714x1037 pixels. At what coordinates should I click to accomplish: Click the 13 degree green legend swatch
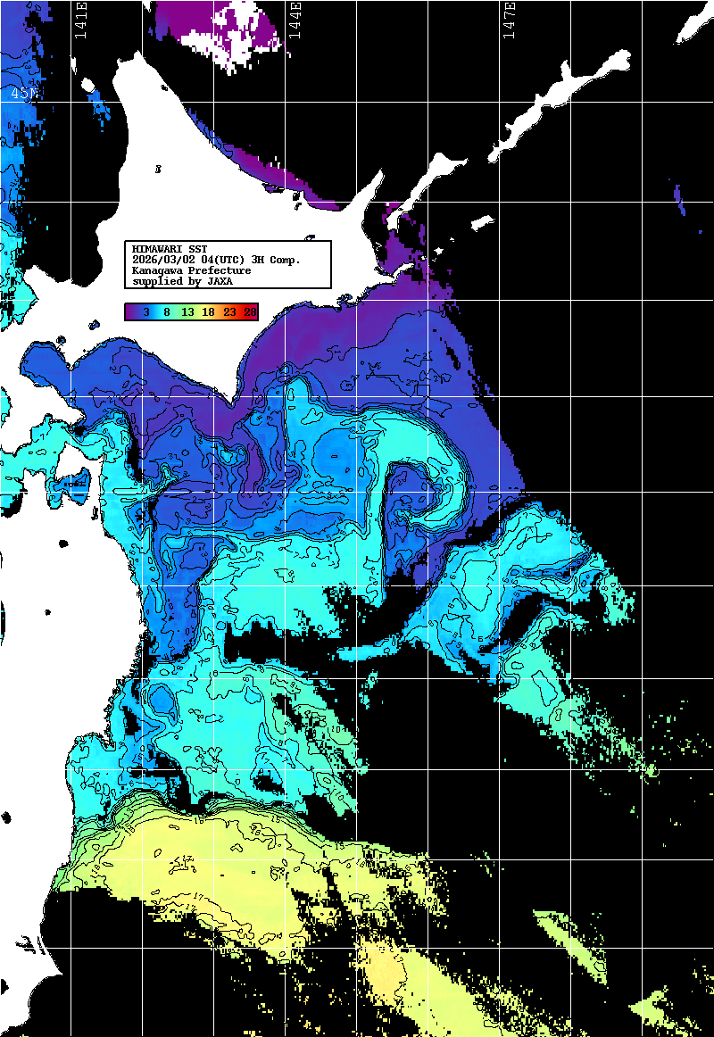pos(187,312)
